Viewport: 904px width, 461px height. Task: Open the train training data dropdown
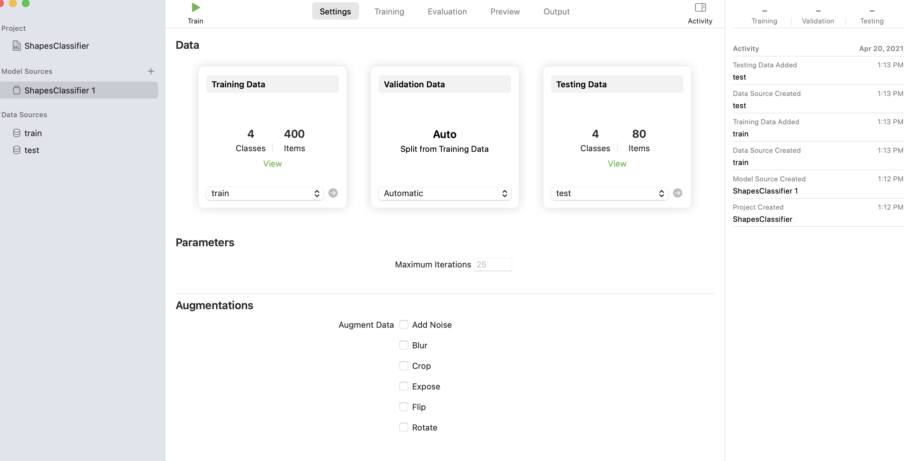(265, 194)
